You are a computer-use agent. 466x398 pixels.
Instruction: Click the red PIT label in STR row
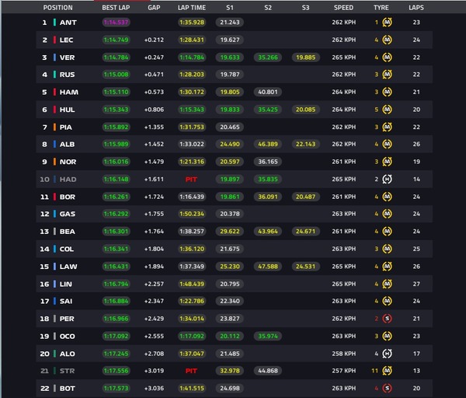[x=191, y=371]
